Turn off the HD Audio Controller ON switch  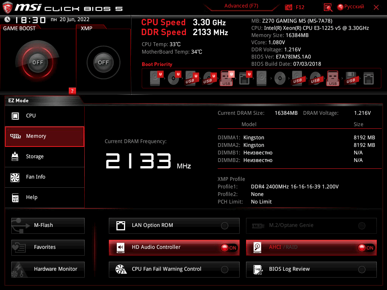229,248
